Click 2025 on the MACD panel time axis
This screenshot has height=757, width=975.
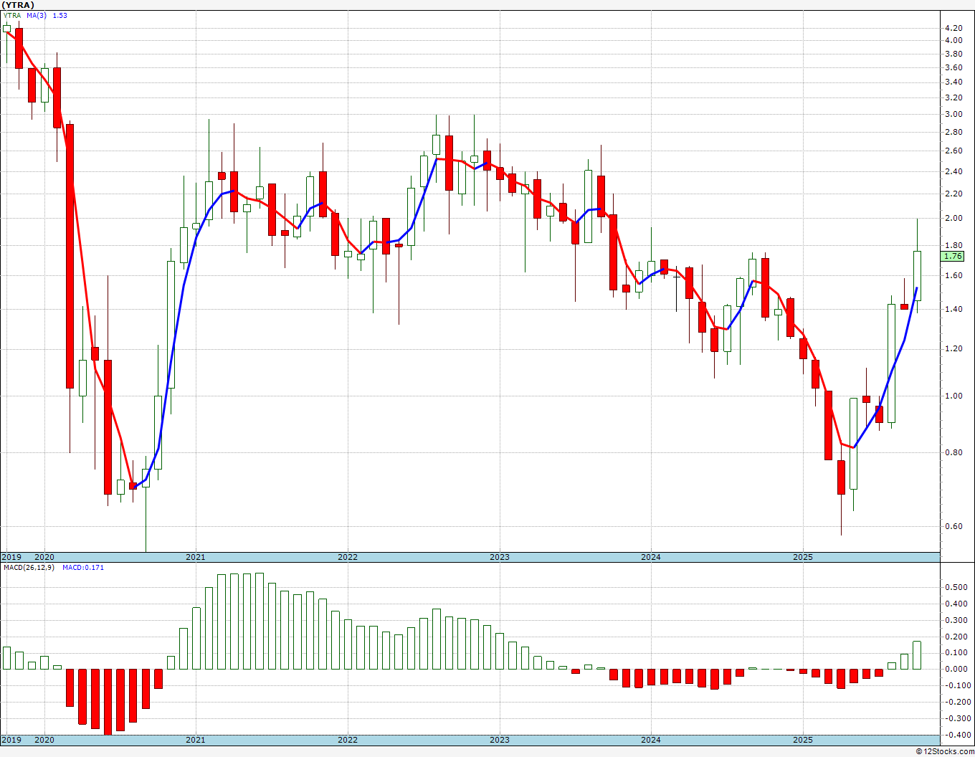(x=803, y=740)
